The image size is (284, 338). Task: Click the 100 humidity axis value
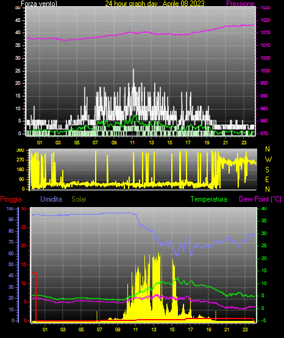click(x=10, y=209)
